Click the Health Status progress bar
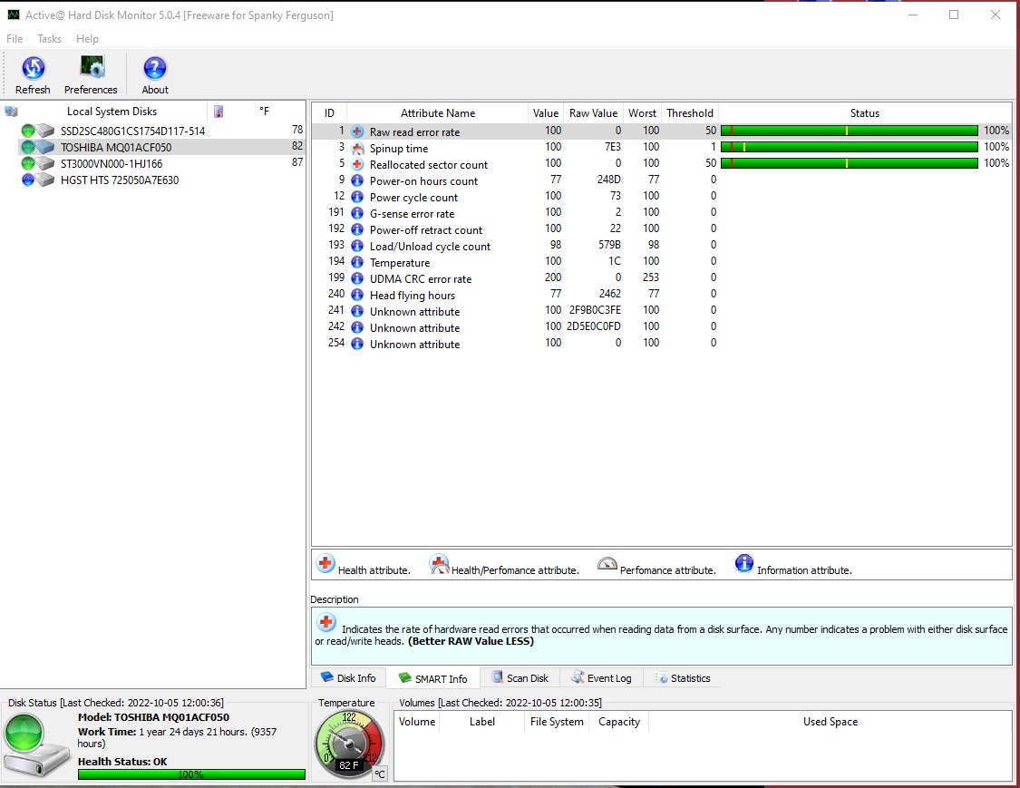This screenshot has height=788, width=1020. point(191,774)
